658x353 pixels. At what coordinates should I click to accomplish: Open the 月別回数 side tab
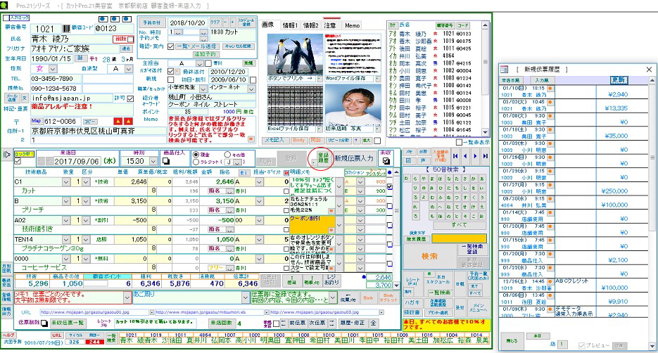pos(7,269)
